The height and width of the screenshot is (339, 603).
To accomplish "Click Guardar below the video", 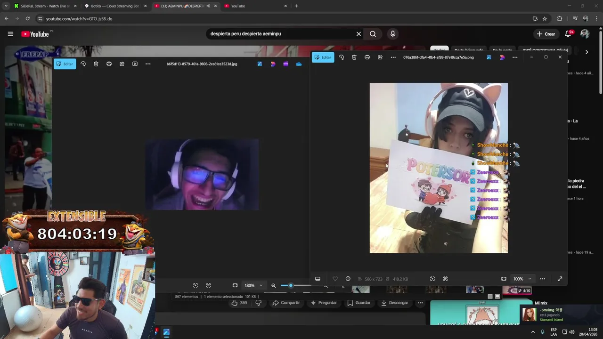I will coord(359,303).
